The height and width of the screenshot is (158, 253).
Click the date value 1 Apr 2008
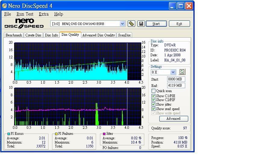[172, 55]
